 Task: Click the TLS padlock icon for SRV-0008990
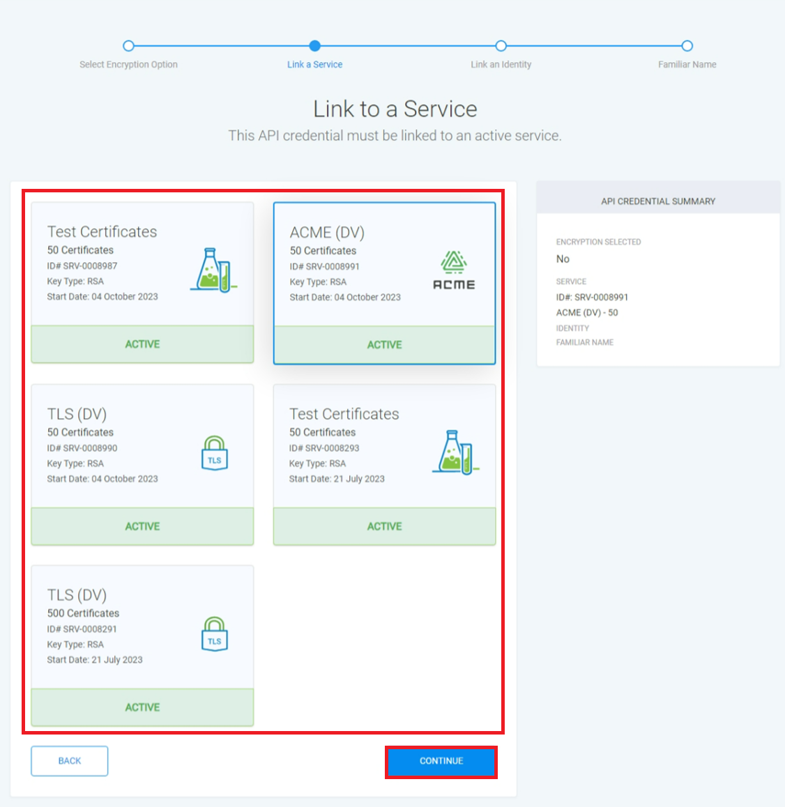tap(214, 454)
